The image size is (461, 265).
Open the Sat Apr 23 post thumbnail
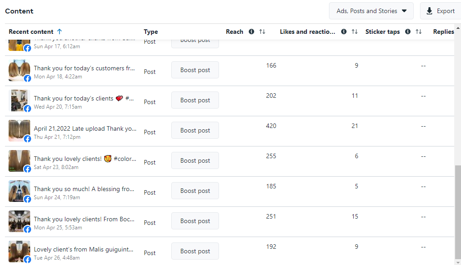pyautogui.click(x=19, y=160)
